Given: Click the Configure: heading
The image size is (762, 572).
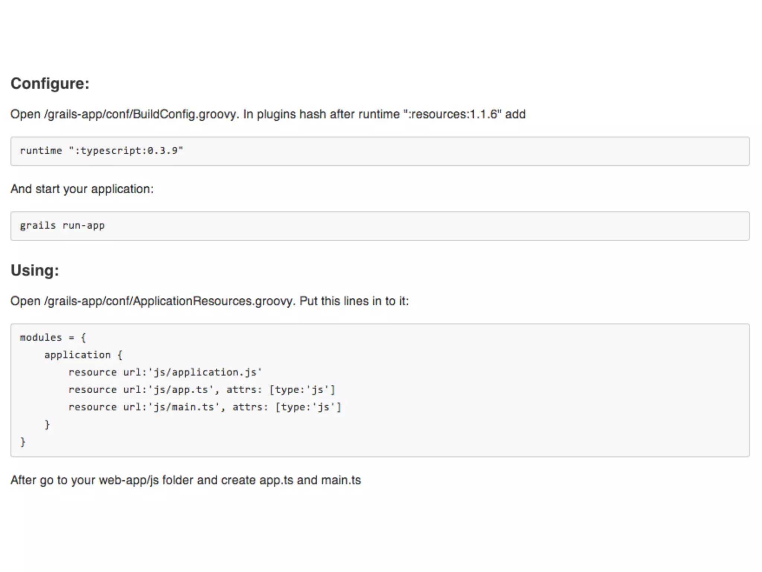Looking at the screenshot, I should [50, 83].
